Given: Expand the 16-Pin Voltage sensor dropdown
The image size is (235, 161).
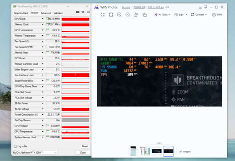Looking at the screenshot, I should click(x=43, y=109).
